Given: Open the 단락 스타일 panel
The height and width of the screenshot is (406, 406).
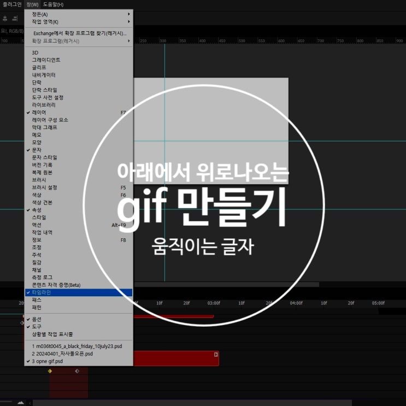Looking at the screenshot, I should pyautogui.click(x=79, y=90).
